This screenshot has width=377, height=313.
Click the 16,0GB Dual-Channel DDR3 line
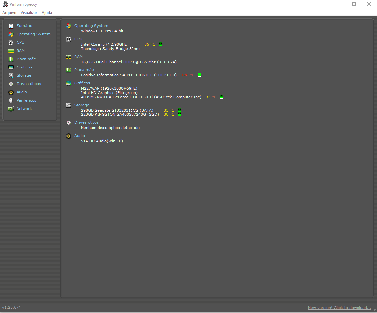(x=129, y=62)
